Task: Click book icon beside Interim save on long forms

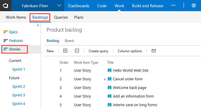Action: tap(109, 105)
